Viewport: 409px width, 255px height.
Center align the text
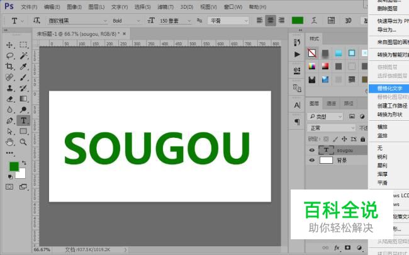tap(271, 20)
